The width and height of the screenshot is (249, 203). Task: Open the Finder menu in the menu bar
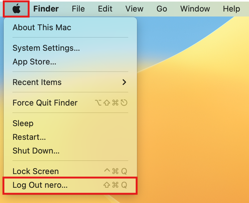coord(46,9)
